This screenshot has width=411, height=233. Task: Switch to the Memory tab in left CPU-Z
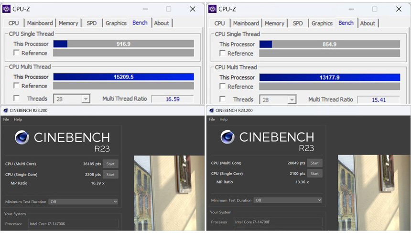pyautogui.click(x=68, y=23)
